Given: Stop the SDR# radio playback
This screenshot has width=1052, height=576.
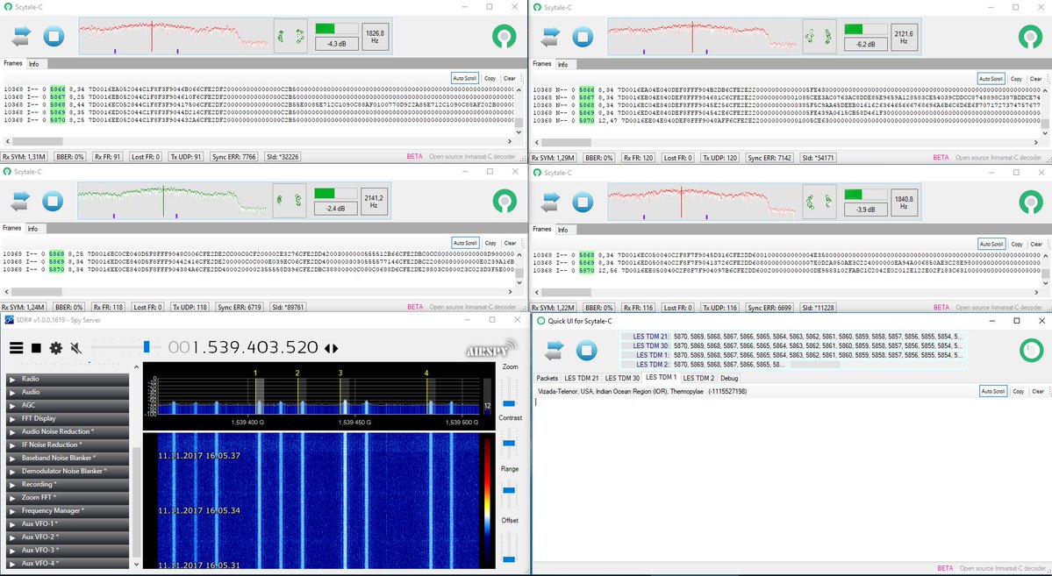Looking at the screenshot, I should [36, 348].
